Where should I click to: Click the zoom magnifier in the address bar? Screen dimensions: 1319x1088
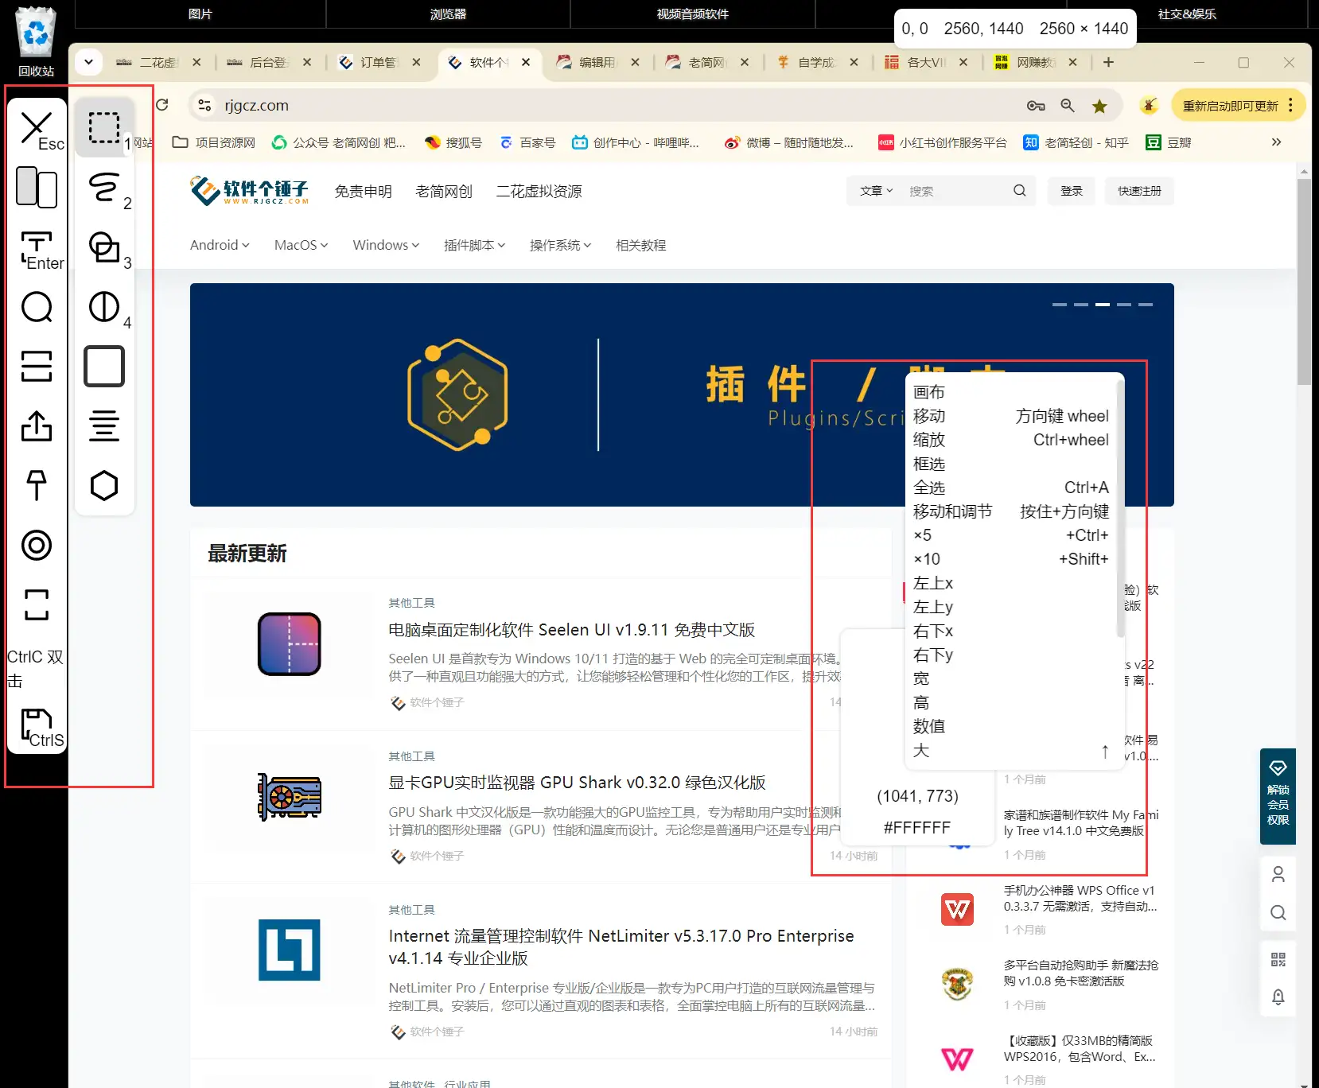1068,106
